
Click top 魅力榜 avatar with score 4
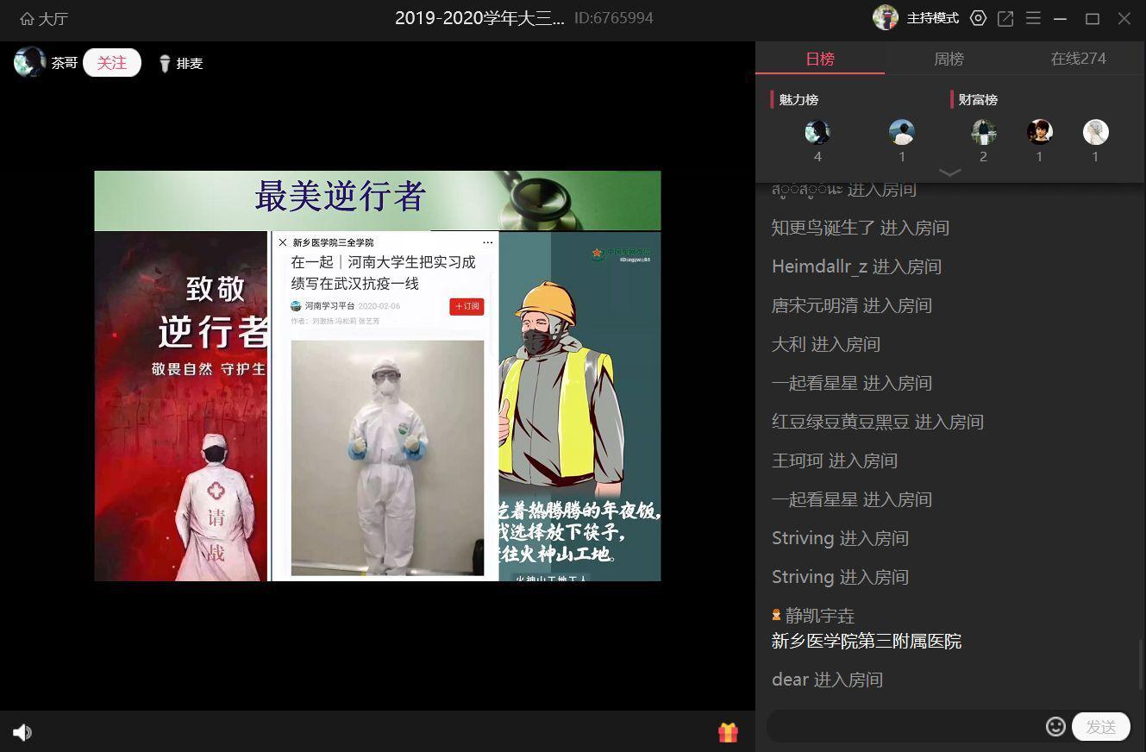817,132
